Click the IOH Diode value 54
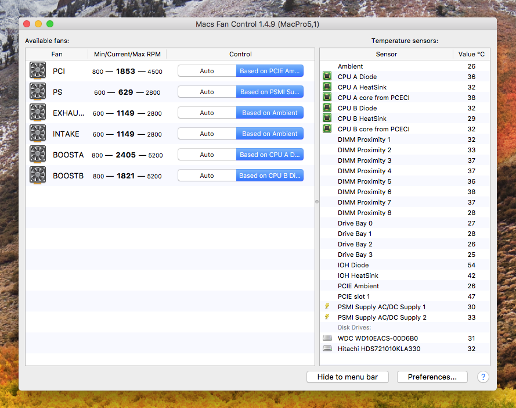The image size is (516, 408). click(x=471, y=265)
